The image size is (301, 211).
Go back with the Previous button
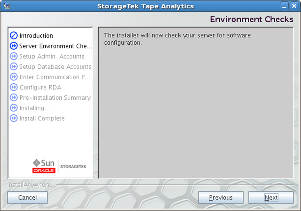point(221,197)
